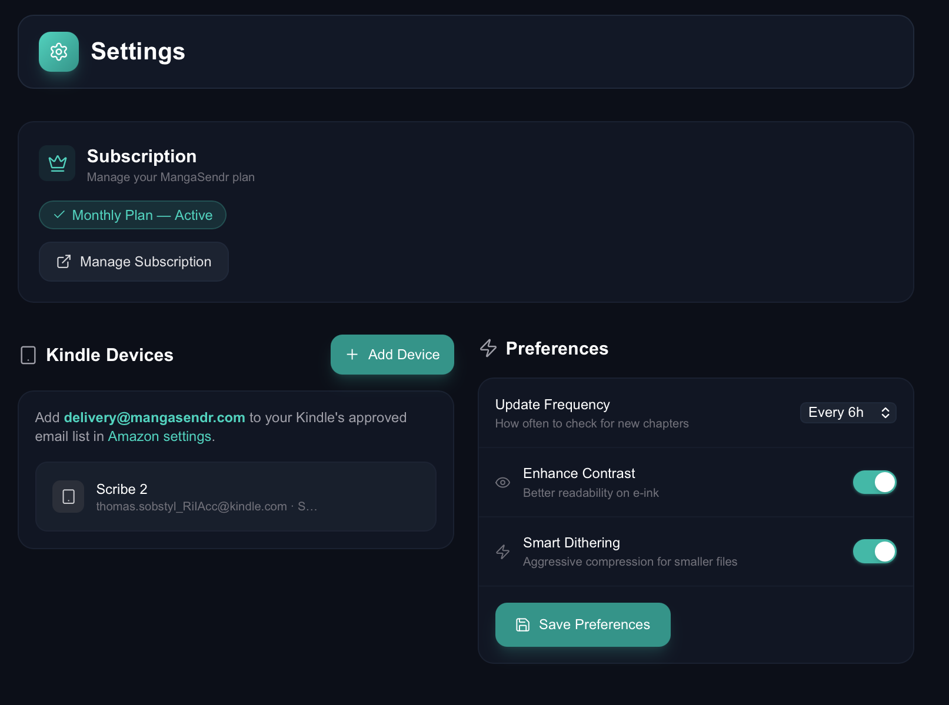949x705 pixels.
Task: Click the Subscription crown icon
Action: [x=57, y=163]
